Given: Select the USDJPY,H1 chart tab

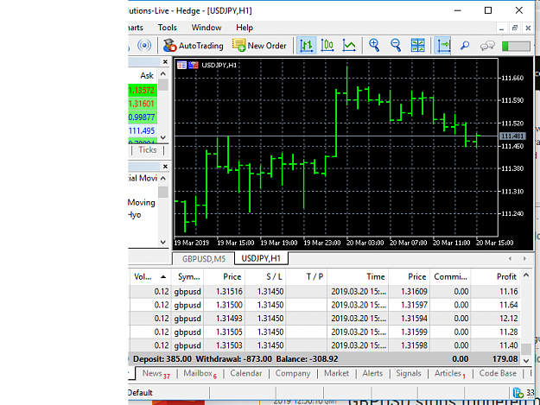Looking at the screenshot, I should click(x=261, y=258).
